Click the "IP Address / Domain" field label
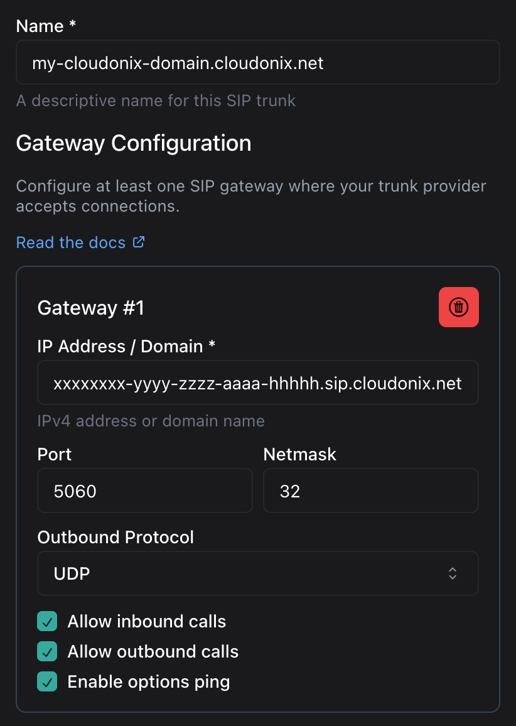The height and width of the screenshot is (726, 516). (x=126, y=347)
